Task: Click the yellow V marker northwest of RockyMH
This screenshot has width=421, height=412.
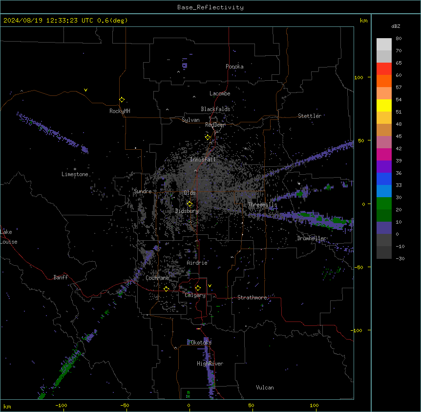Action: [85, 90]
